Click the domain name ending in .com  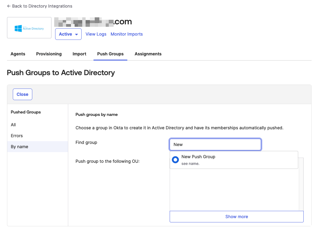[x=93, y=22]
